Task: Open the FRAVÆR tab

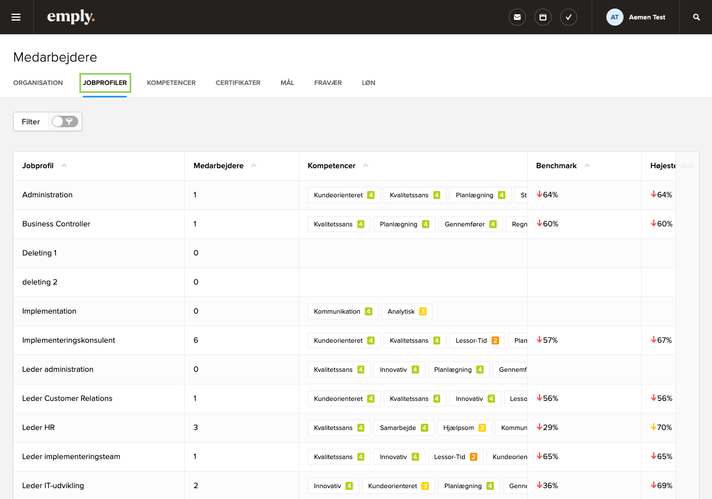Action: click(x=328, y=83)
